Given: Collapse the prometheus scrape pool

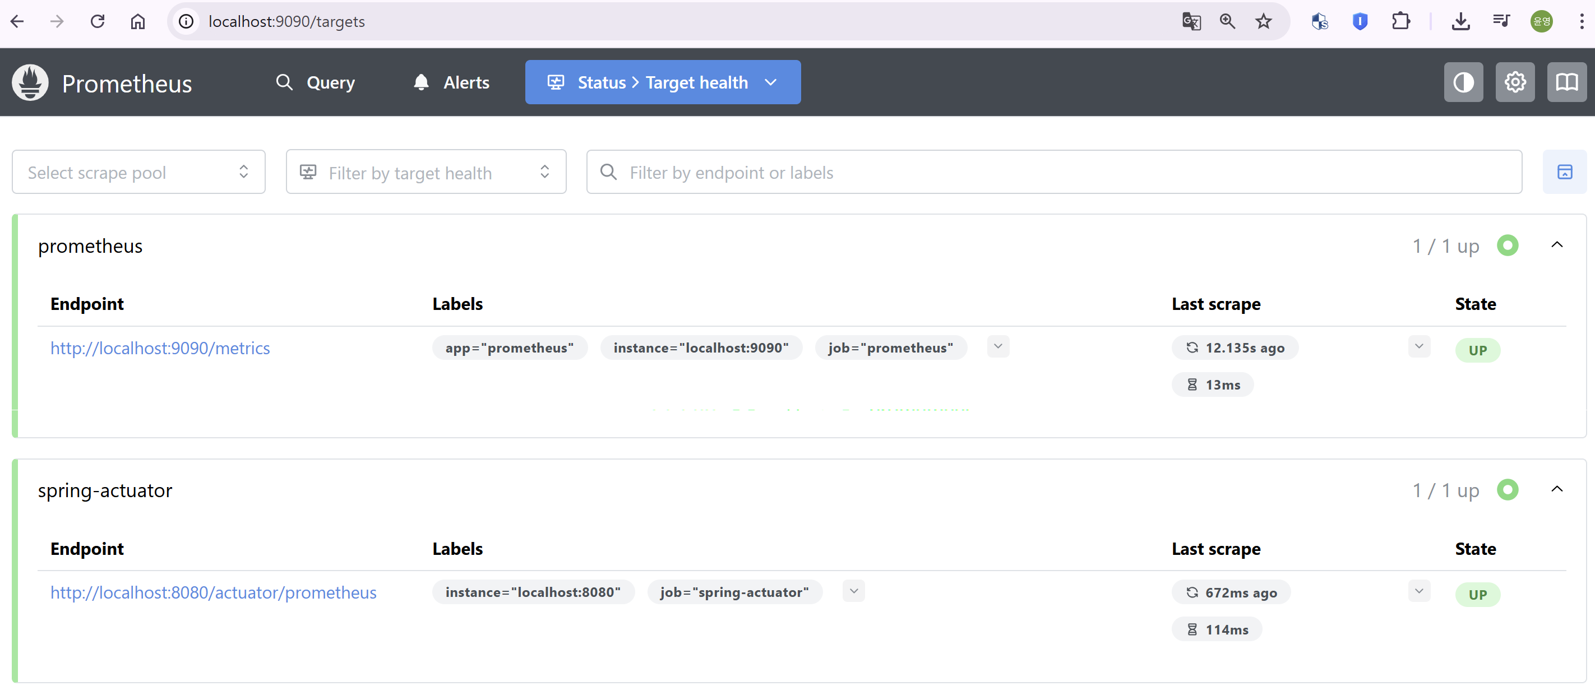Looking at the screenshot, I should point(1557,245).
